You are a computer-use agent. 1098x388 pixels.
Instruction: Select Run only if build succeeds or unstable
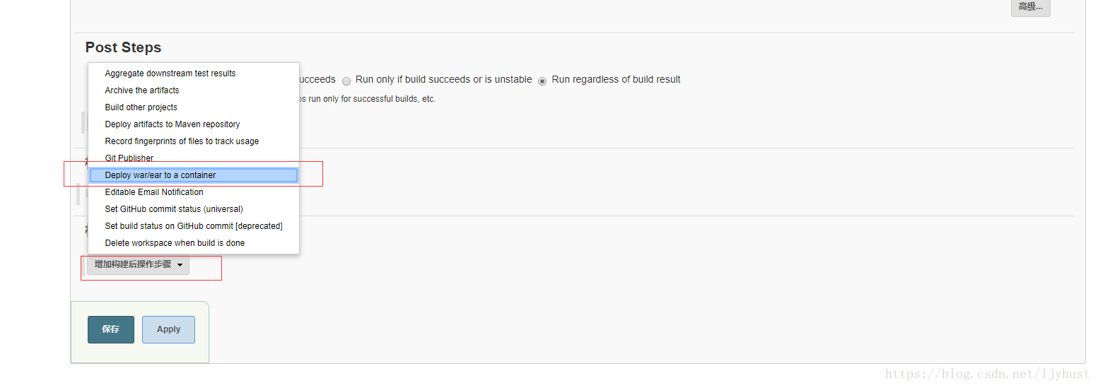pos(346,81)
